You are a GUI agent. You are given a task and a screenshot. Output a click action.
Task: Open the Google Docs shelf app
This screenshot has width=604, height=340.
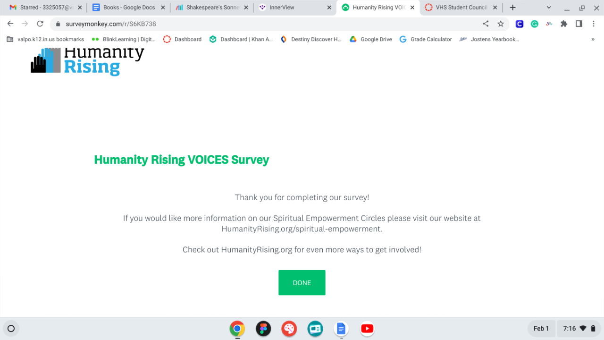tap(341, 329)
